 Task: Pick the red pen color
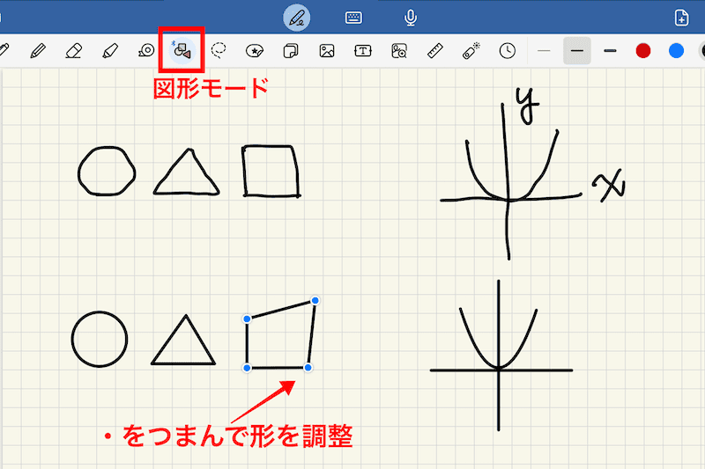(x=643, y=51)
